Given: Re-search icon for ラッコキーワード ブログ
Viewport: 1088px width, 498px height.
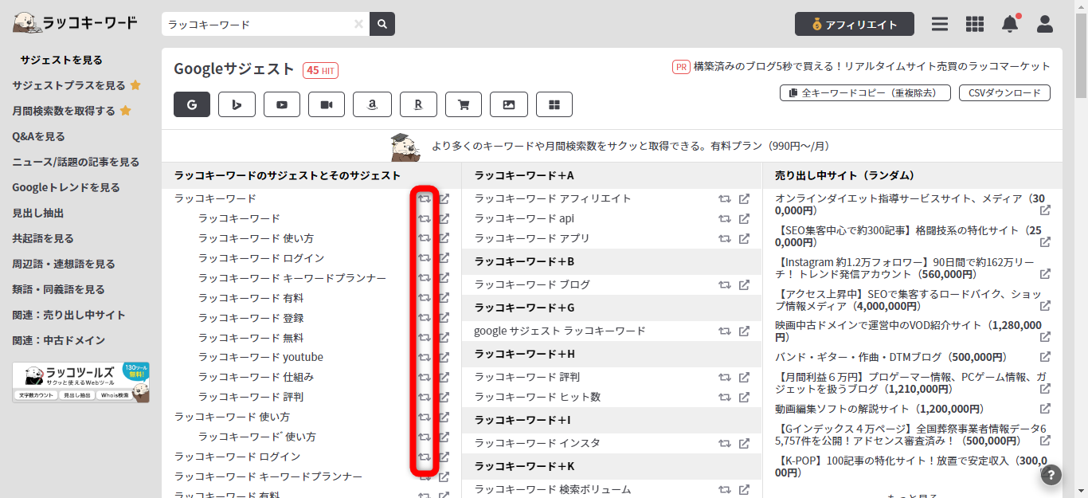Looking at the screenshot, I should tap(724, 284).
